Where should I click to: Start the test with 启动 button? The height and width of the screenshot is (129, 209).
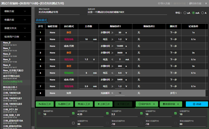pyautogui.click(x=197, y=104)
